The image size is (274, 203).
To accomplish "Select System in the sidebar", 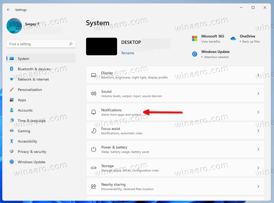I will coord(41,59).
